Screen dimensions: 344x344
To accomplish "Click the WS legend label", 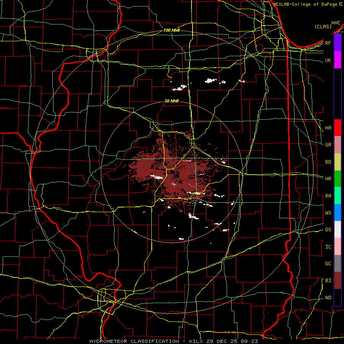I will 328,213.
